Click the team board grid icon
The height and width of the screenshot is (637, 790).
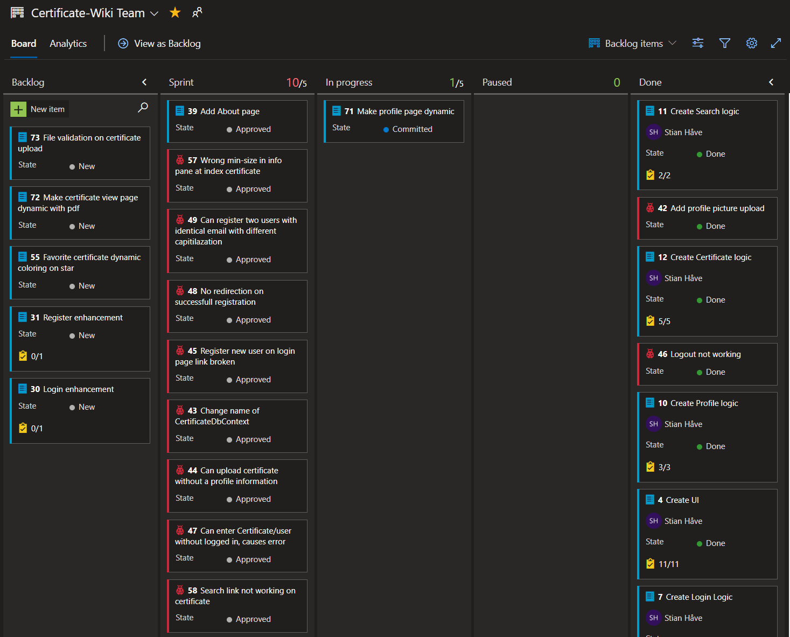[17, 12]
